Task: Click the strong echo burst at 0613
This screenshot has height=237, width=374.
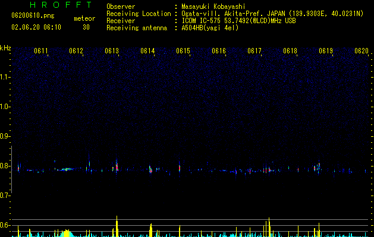Action: coord(117,166)
